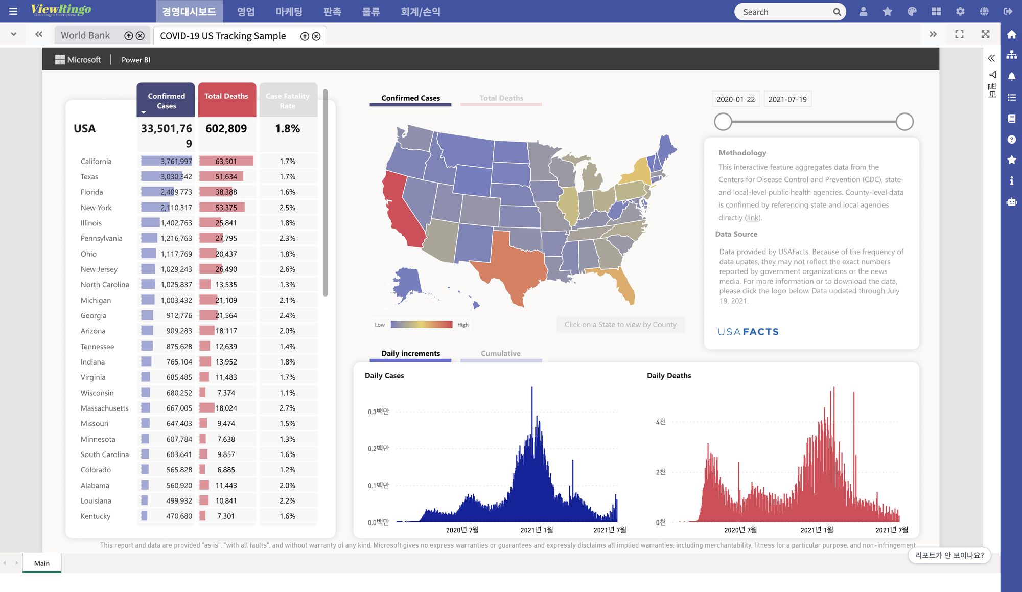1022x592 pixels.
Task: Collapse the right panel double chevron
Action: (x=991, y=58)
